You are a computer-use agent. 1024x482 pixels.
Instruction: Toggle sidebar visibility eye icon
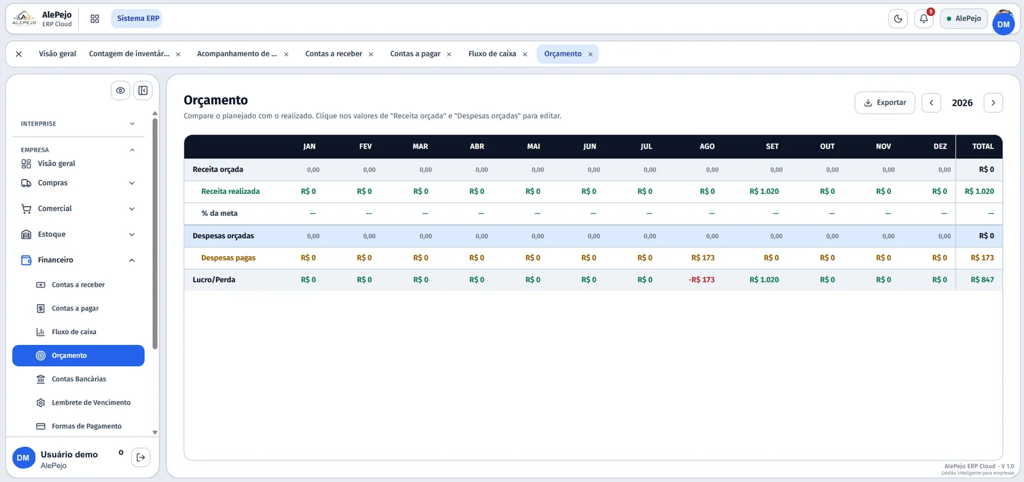click(x=120, y=90)
